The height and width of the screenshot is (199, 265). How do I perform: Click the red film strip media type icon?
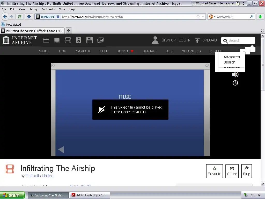coord(10,169)
